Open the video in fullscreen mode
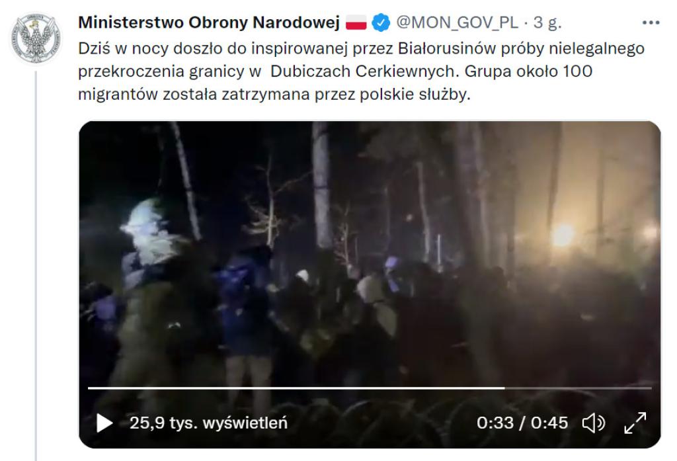Screen dimensions: 677x461 point(635,423)
